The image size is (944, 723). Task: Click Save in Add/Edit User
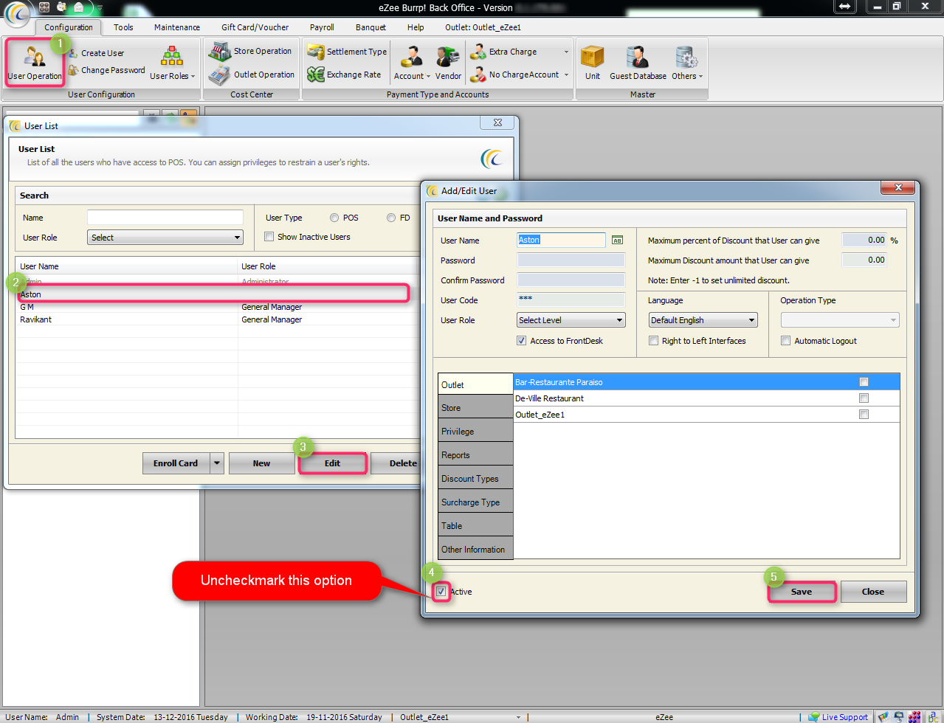tap(802, 592)
